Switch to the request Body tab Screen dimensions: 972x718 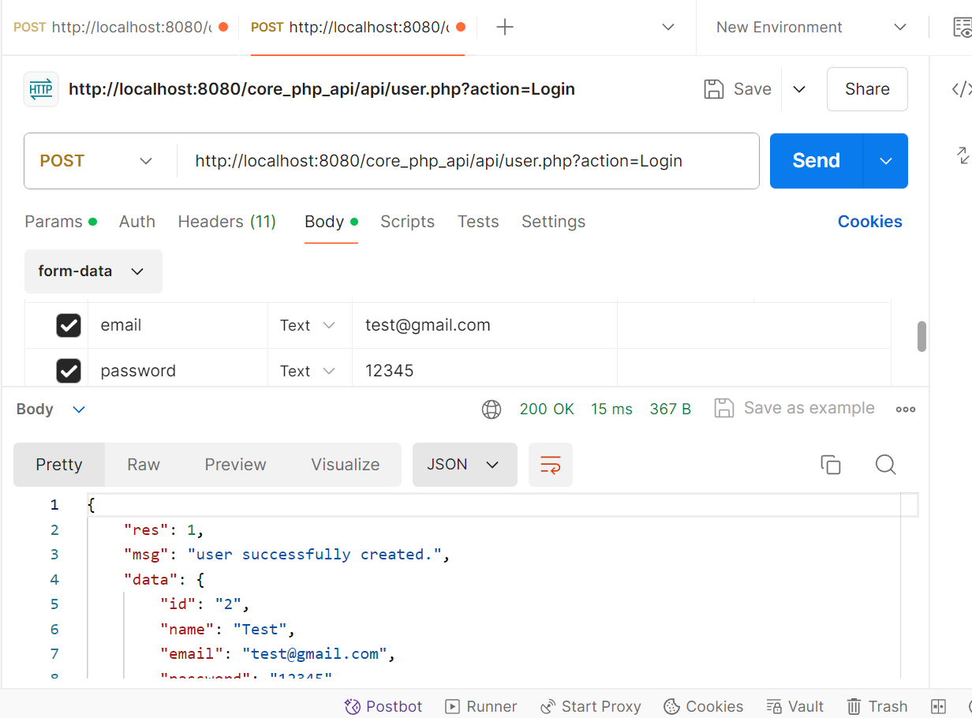[x=331, y=222]
